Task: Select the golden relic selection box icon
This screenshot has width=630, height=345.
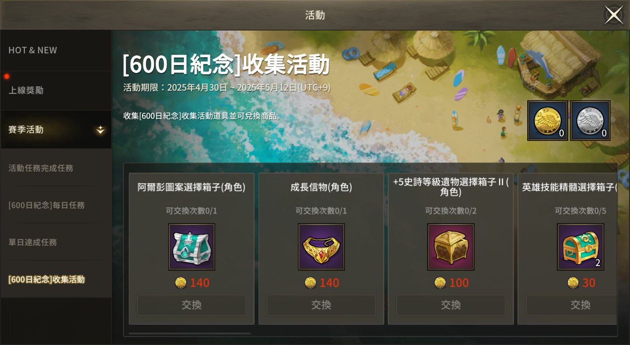Action: pyautogui.click(x=451, y=247)
